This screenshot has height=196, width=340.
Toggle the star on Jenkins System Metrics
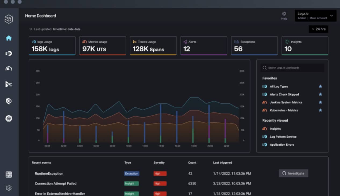click(x=320, y=102)
